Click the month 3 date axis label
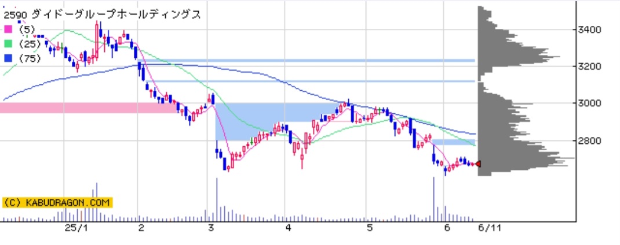Screen dimensions: 620x245 [x=211, y=228]
